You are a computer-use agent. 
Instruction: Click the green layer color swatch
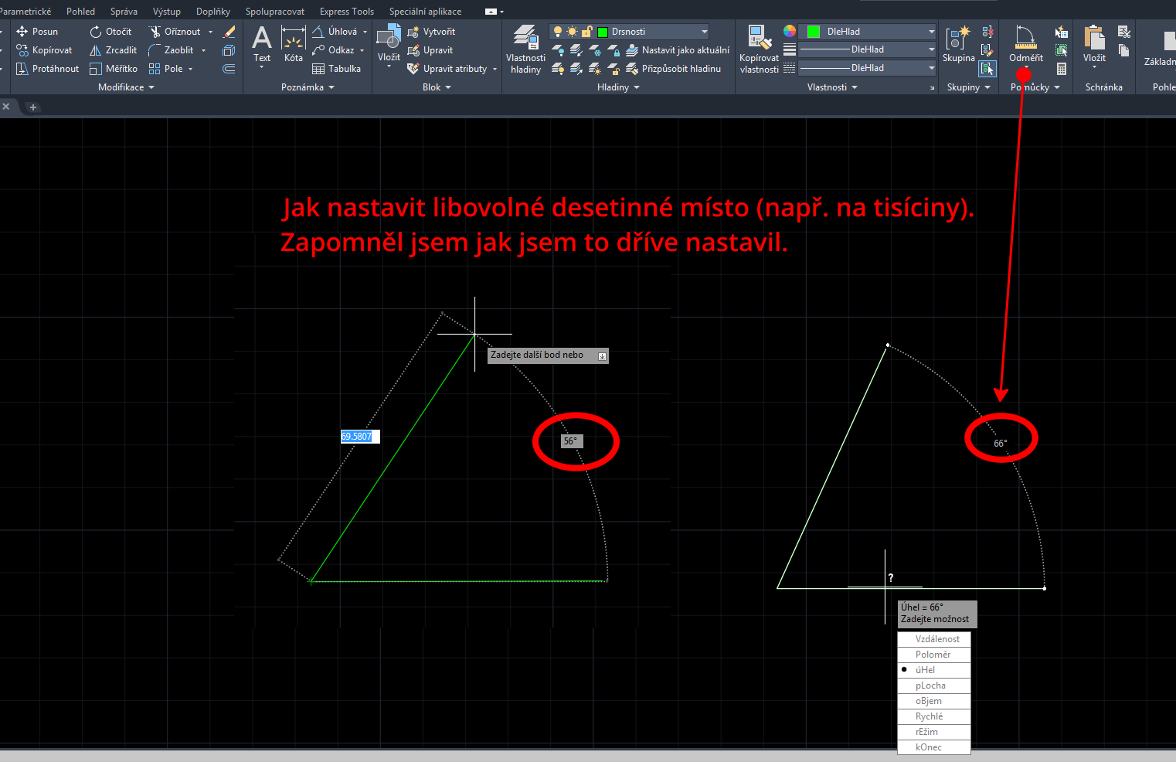click(603, 32)
